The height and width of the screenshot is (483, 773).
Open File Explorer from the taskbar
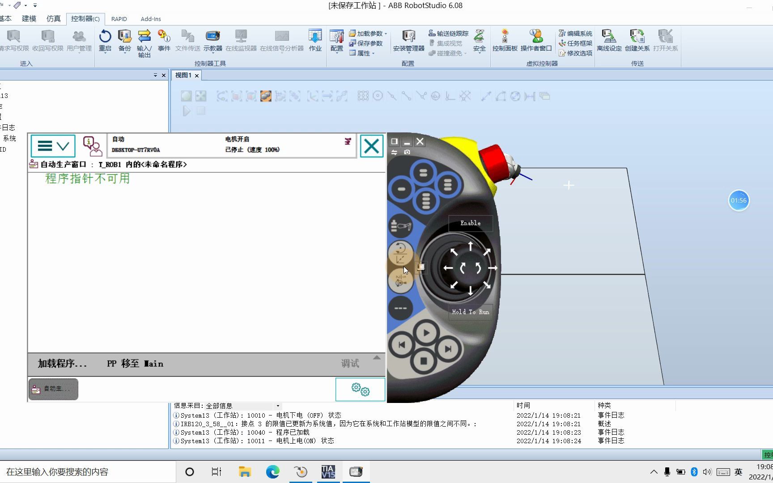pos(245,472)
